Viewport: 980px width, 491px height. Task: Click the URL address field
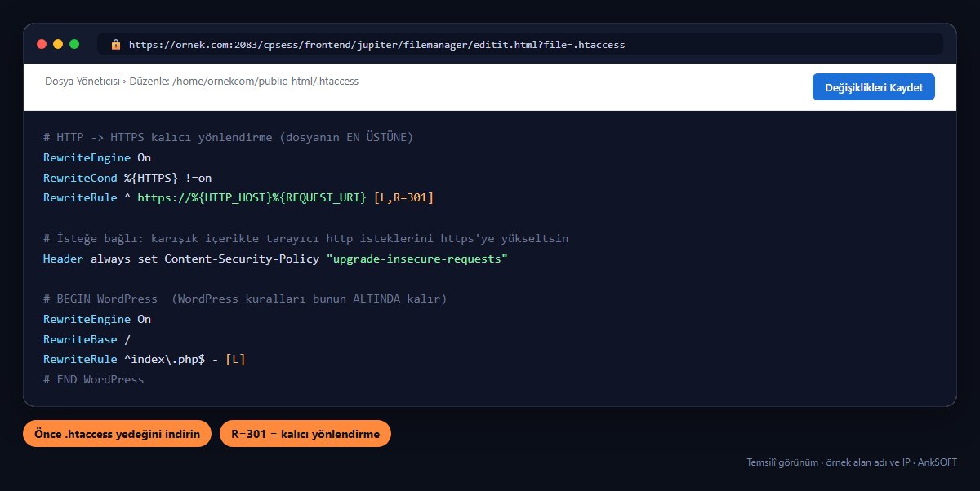click(520, 45)
